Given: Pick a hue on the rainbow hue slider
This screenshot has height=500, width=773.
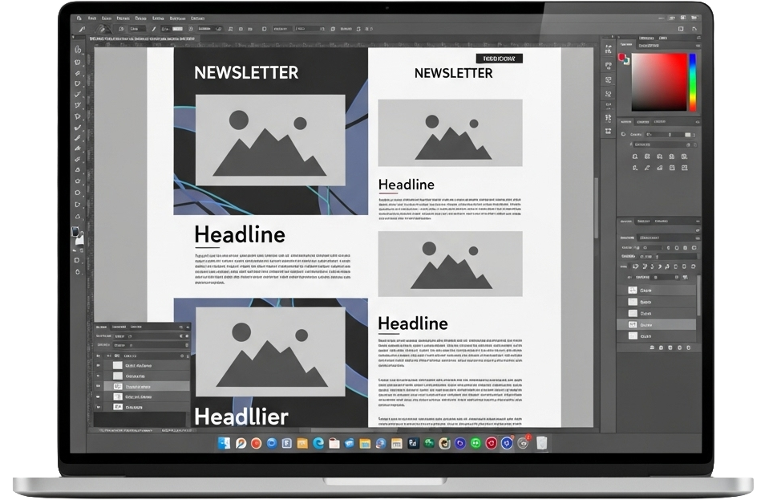Looking at the screenshot, I should (x=693, y=82).
